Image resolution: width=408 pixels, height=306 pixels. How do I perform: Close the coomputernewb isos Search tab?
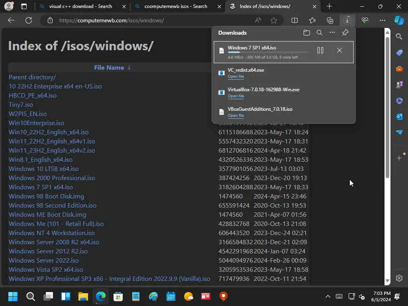click(x=220, y=6)
